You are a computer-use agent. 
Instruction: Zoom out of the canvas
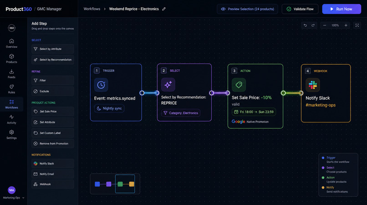tap(324, 25)
